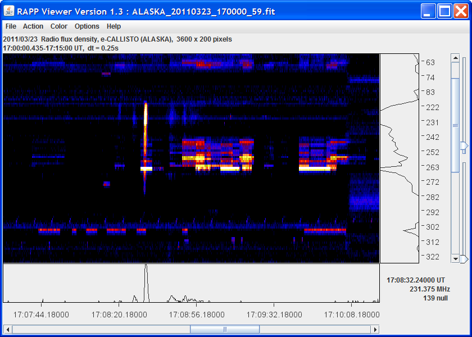
Task: Click the 17:07:44.18000 time label
Action: 41,315
